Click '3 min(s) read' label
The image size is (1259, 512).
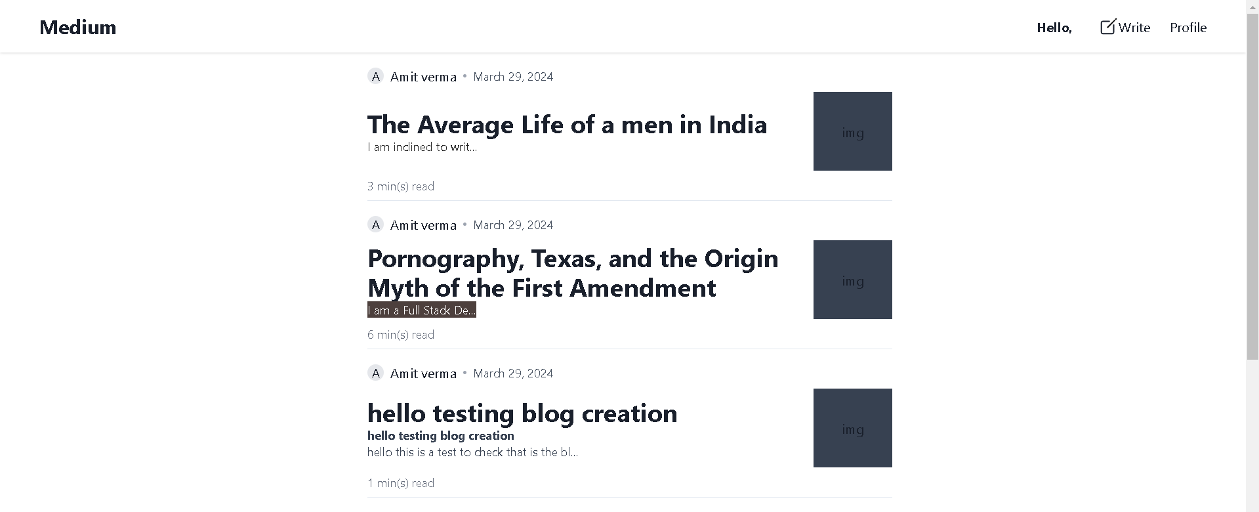(400, 186)
